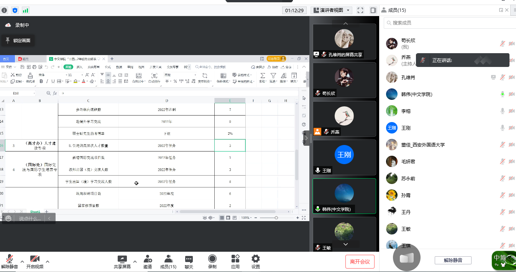Open the Apps icon

235,259
